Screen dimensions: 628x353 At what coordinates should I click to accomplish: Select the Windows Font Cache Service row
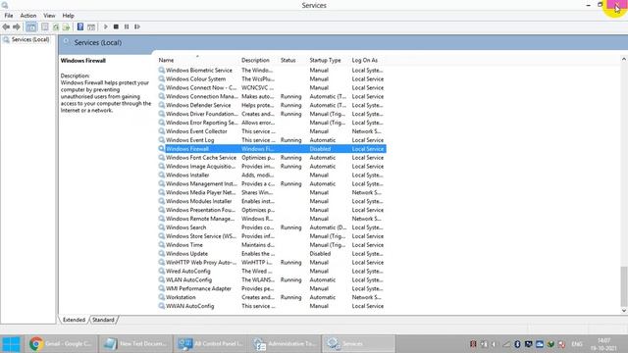coord(272,158)
